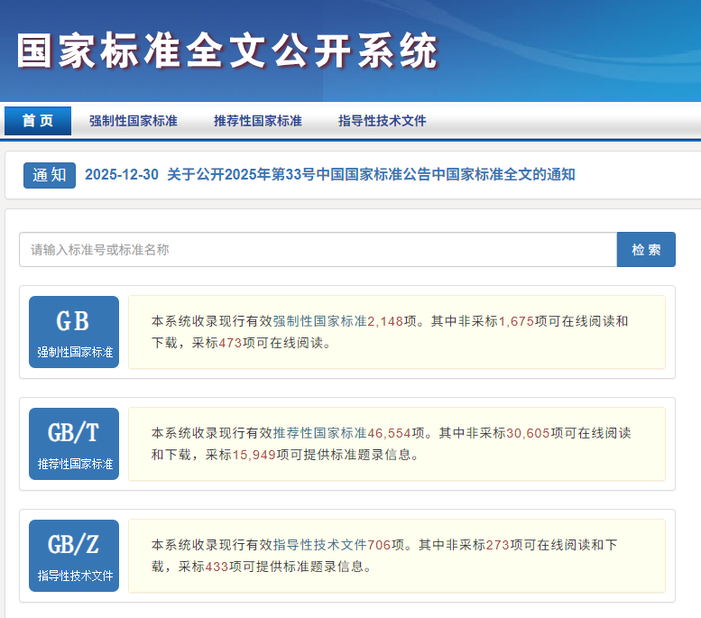Click the 国家标准全文公开系统 site title
The width and height of the screenshot is (701, 618).
point(227,51)
